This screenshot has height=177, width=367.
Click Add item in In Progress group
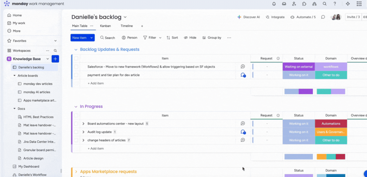[96, 149]
